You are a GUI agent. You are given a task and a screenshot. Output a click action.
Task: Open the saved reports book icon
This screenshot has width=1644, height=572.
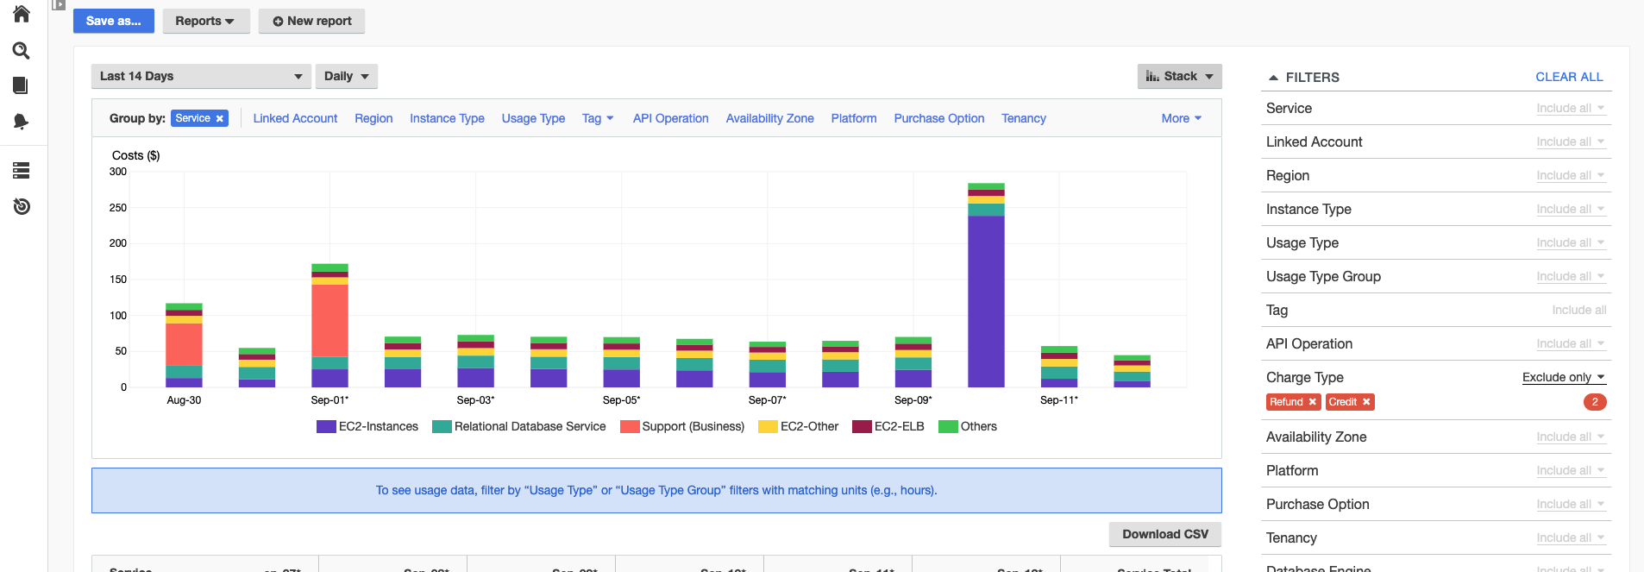pos(21,85)
